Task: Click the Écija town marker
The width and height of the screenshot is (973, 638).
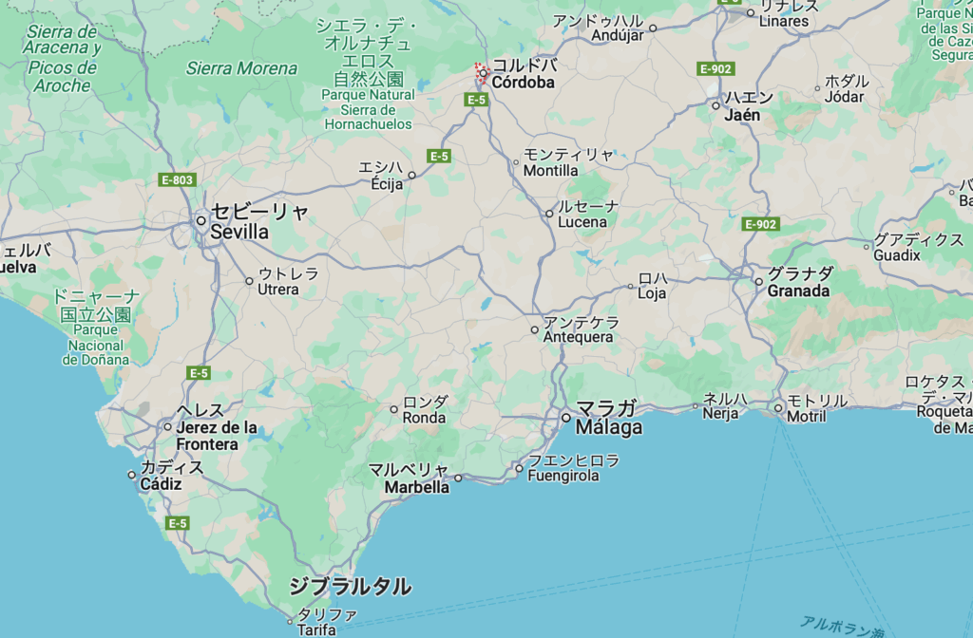Action: click(x=411, y=176)
